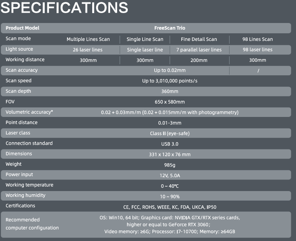Select the Recommended computer configuration label
Screen dimensions: 296x241
(32, 224)
